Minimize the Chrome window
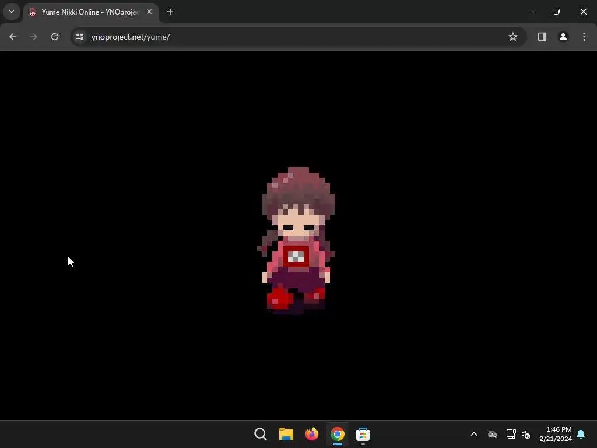This screenshot has width=597, height=448. click(x=529, y=12)
